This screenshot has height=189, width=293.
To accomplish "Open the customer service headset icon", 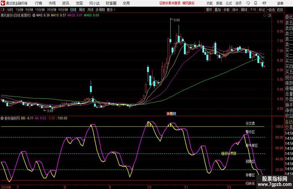I will (x=248, y=3).
